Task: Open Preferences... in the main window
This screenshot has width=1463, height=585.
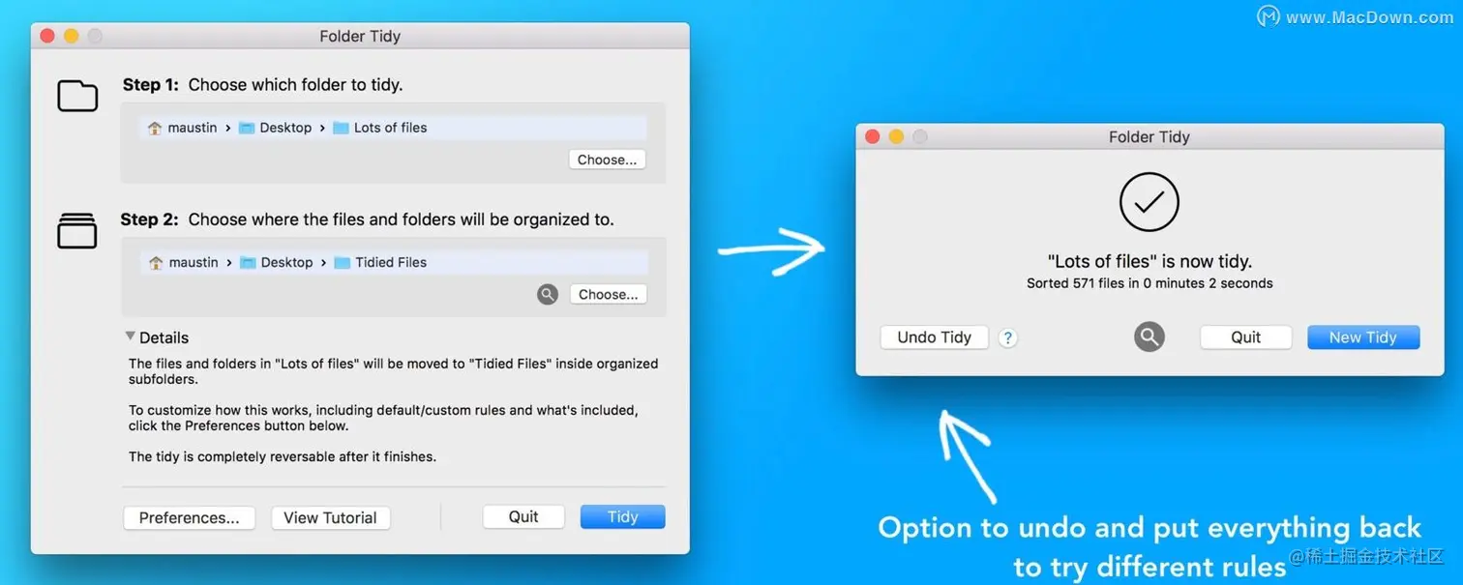Action: 190,517
